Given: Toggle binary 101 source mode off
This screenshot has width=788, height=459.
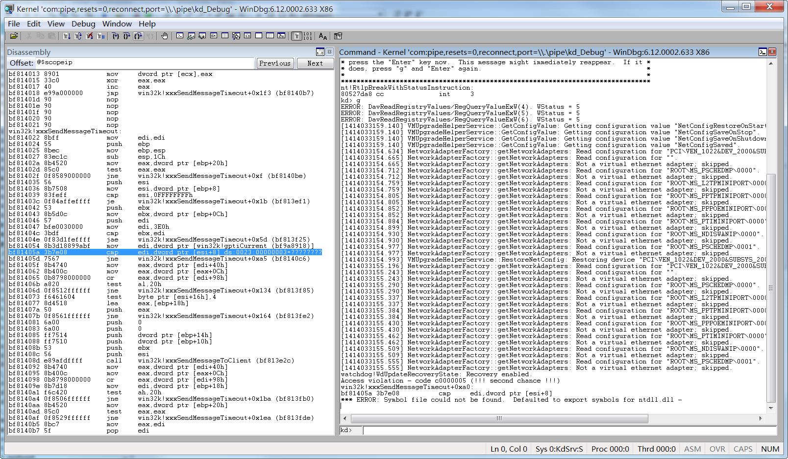Looking at the screenshot, I should (307, 36).
